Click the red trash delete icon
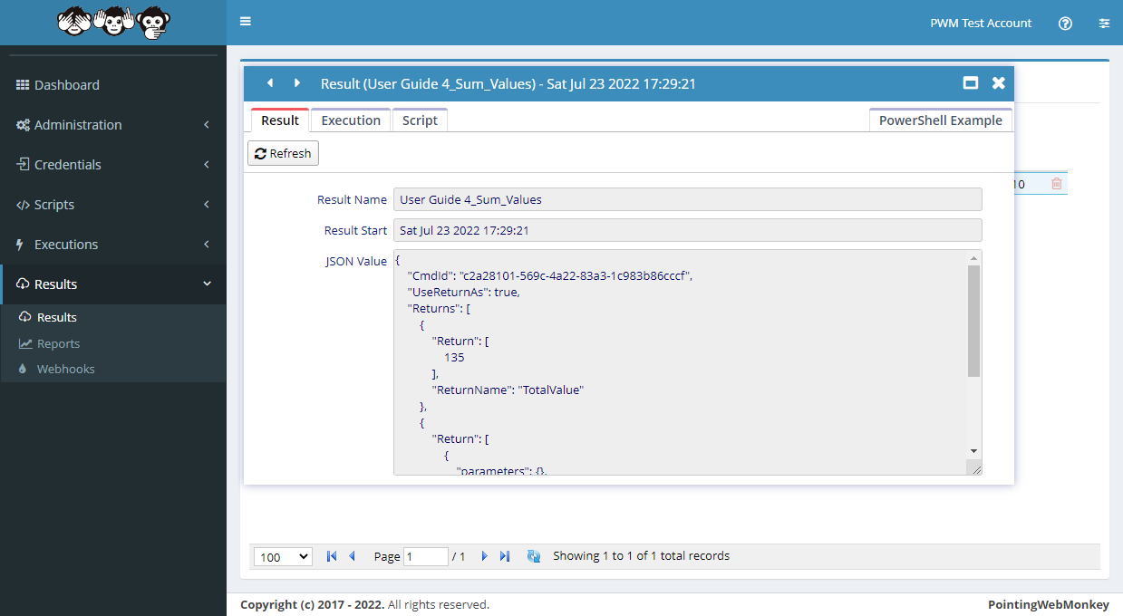This screenshot has height=616, width=1123. coord(1056,184)
